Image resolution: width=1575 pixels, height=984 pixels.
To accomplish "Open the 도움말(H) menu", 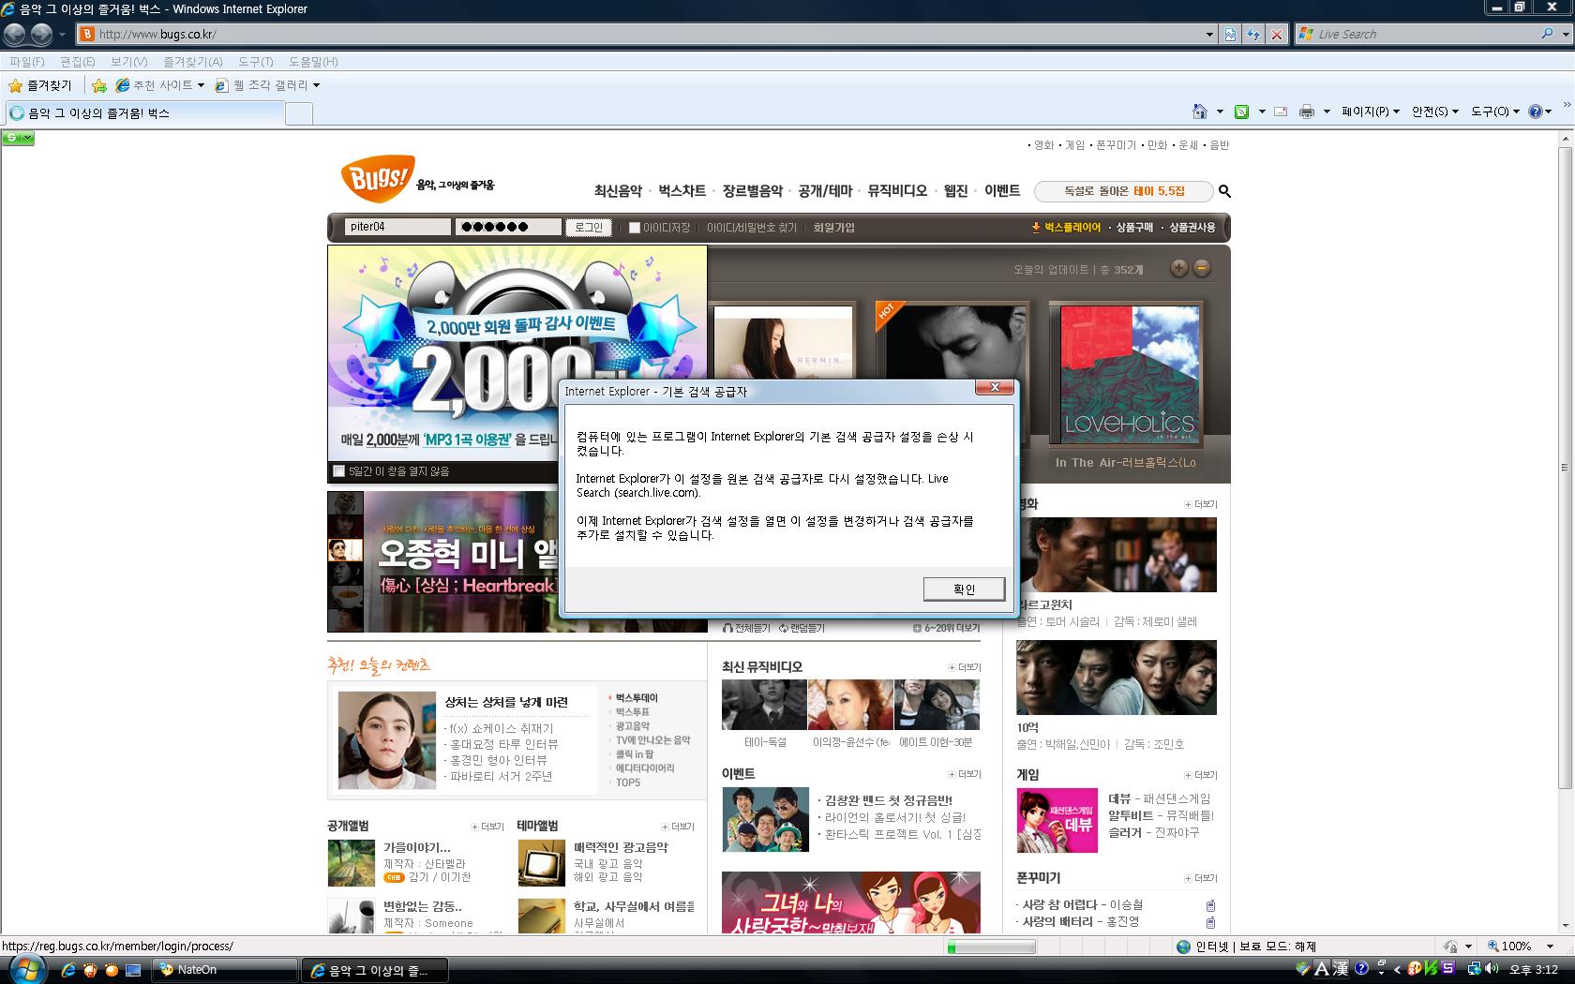I will click(x=313, y=62).
